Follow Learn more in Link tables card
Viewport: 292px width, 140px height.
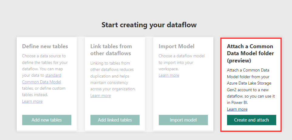(x=100, y=95)
